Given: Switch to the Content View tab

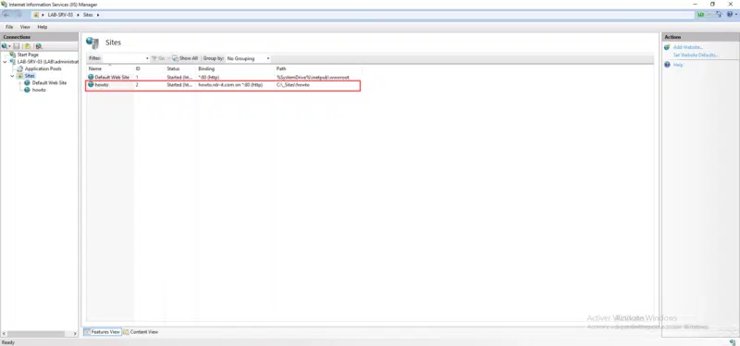Looking at the screenshot, I should (x=141, y=332).
